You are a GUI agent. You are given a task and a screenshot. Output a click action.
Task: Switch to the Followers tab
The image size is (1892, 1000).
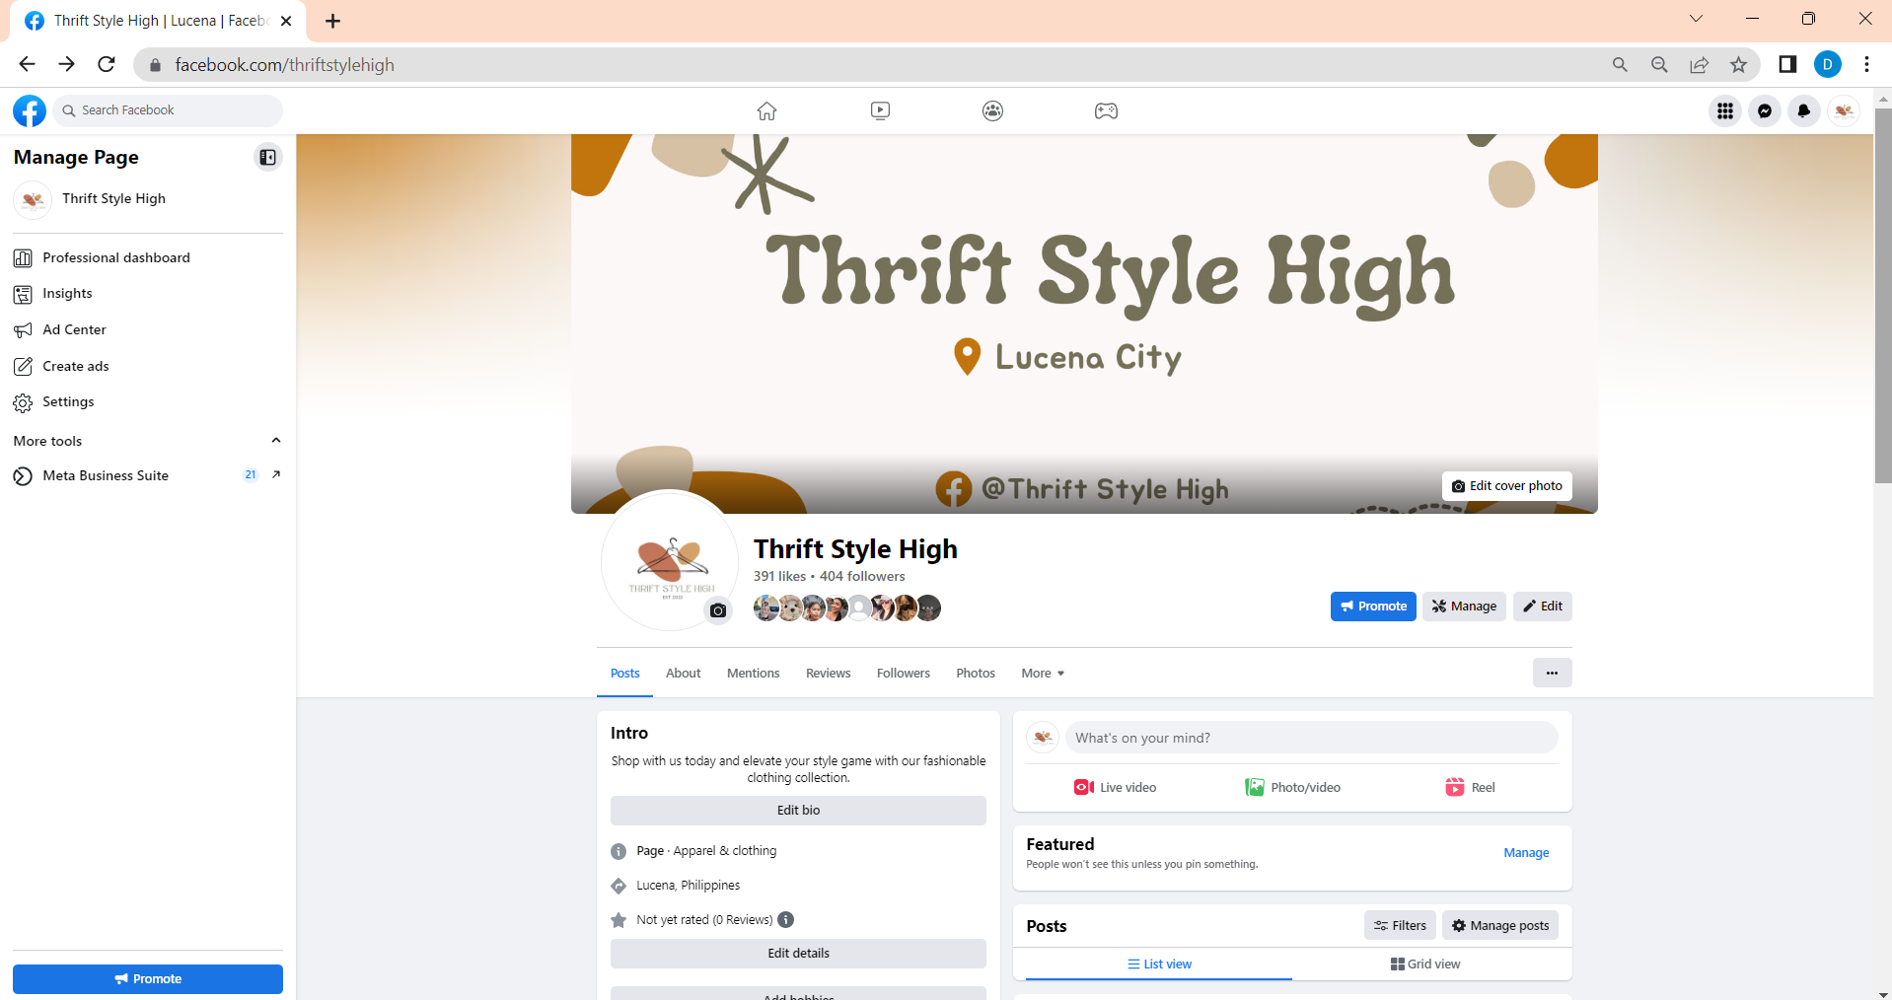pos(903,674)
